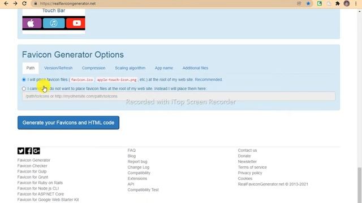Click the blue music note Touch Bar icon

pos(54,23)
